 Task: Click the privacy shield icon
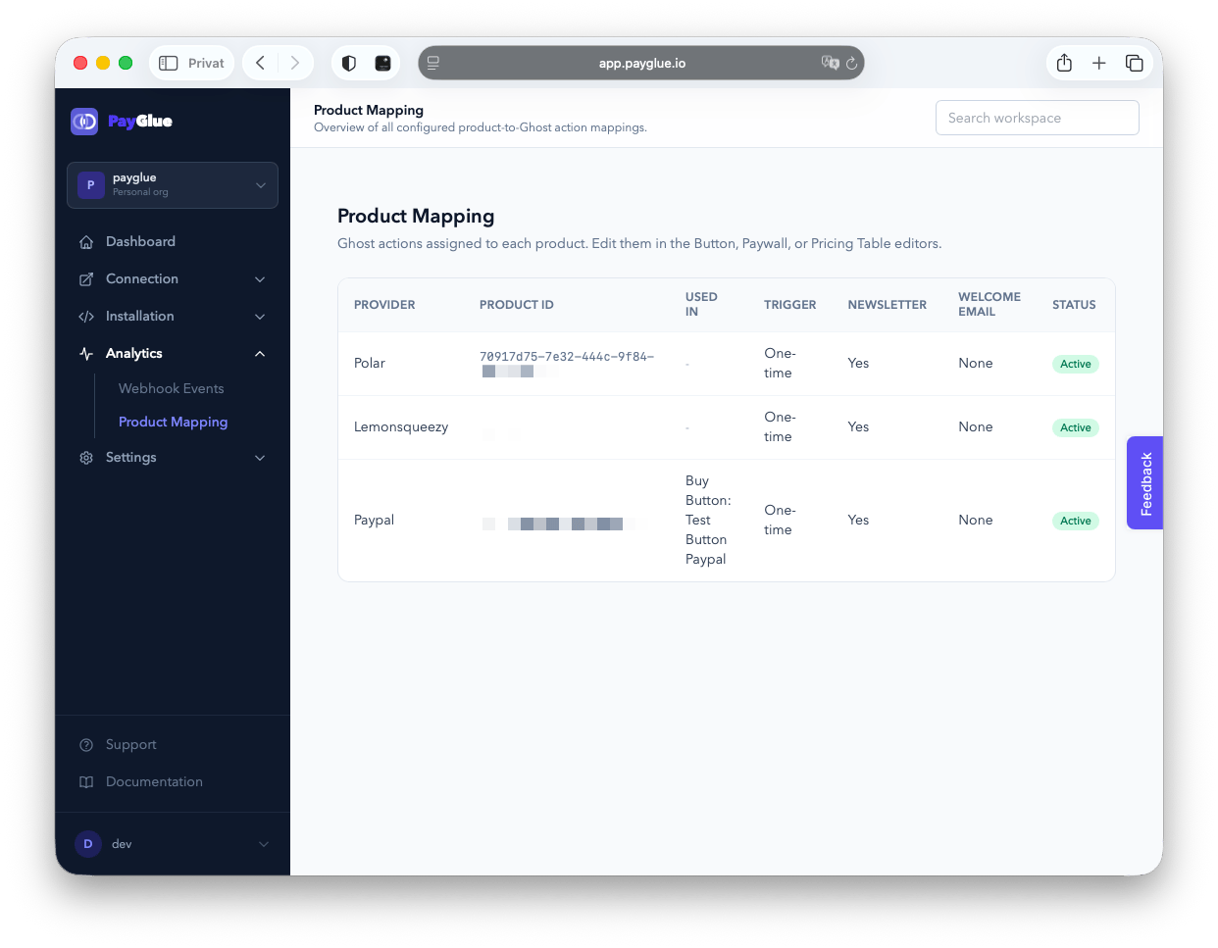349,63
